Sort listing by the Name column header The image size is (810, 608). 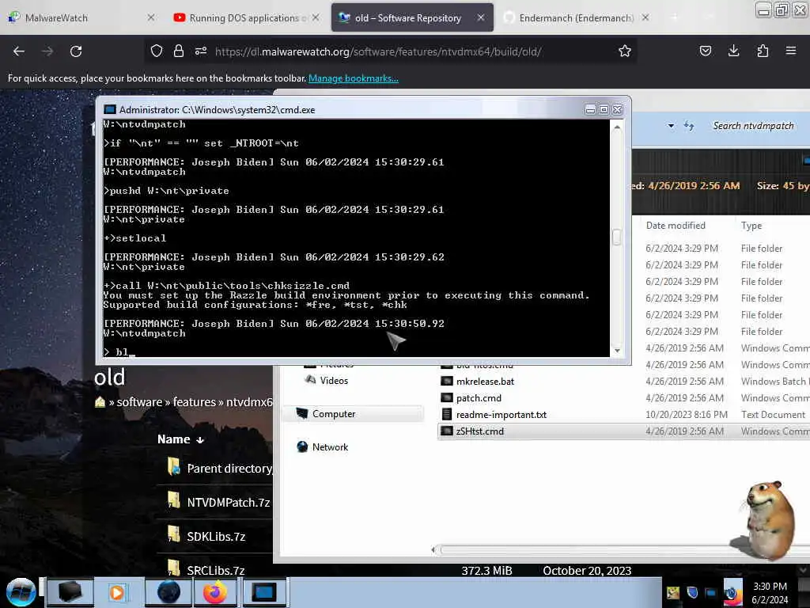pos(180,439)
